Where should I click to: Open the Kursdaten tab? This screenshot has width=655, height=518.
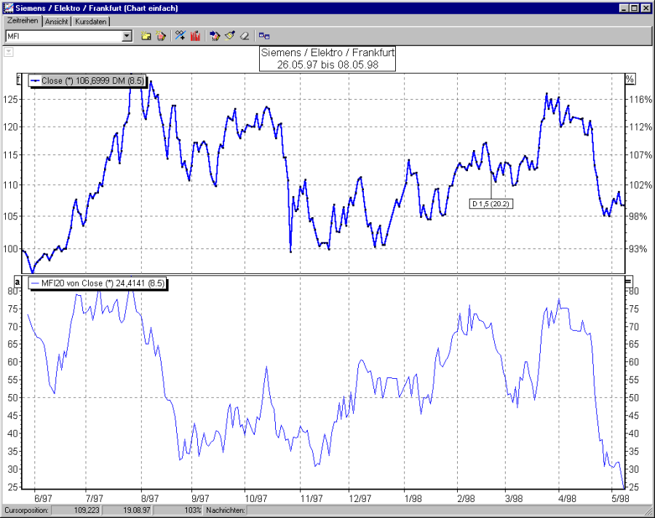(90, 22)
